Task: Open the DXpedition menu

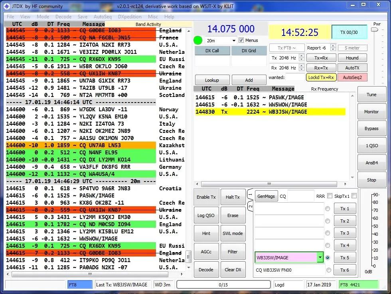Action: tap(130, 17)
